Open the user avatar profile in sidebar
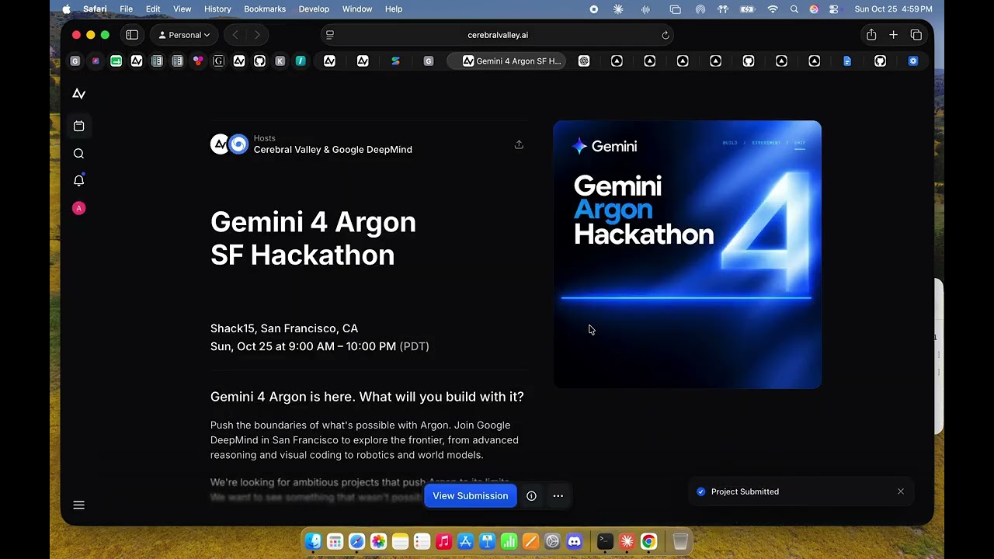Screen dimensions: 994x559 (x=78, y=208)
